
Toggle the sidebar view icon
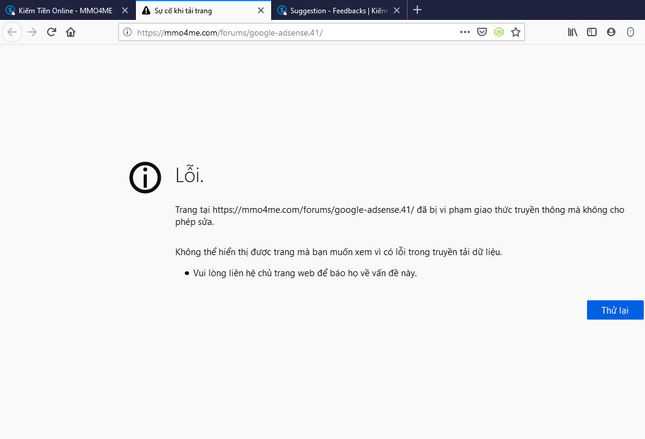pyautogui.click(x=592, y=32)
